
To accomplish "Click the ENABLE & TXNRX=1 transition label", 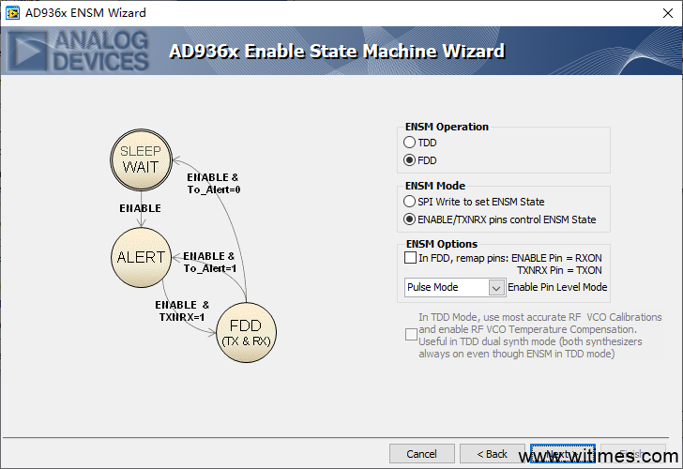I will [182, 310].
